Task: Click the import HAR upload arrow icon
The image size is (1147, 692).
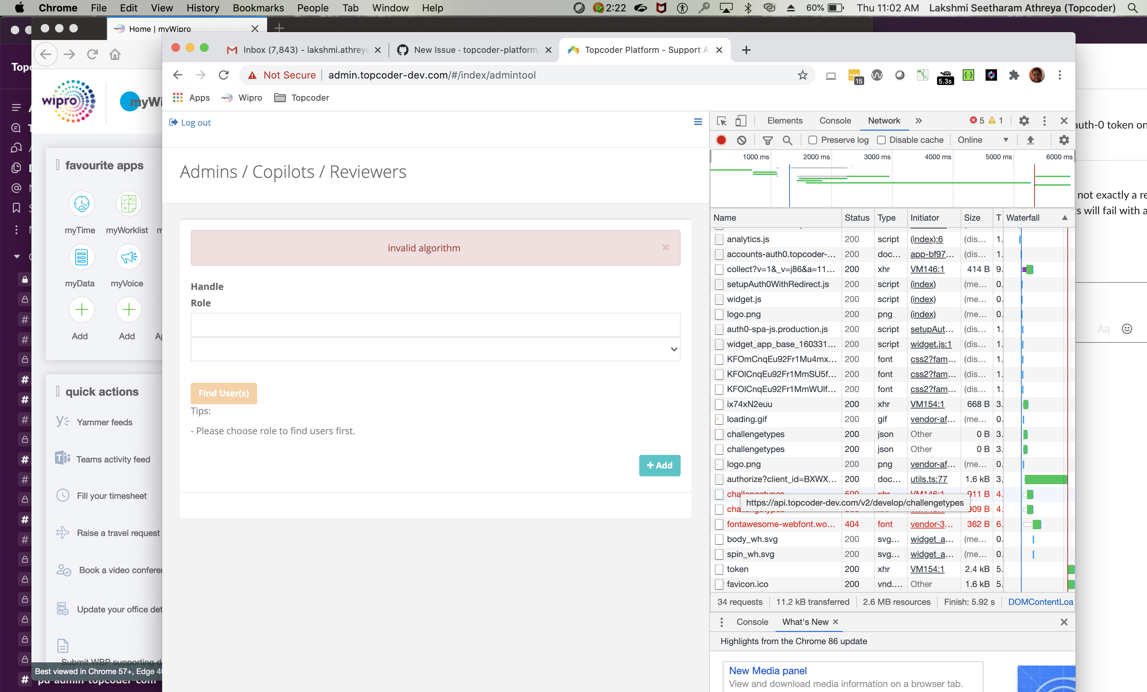Action: coord(1030,140)
